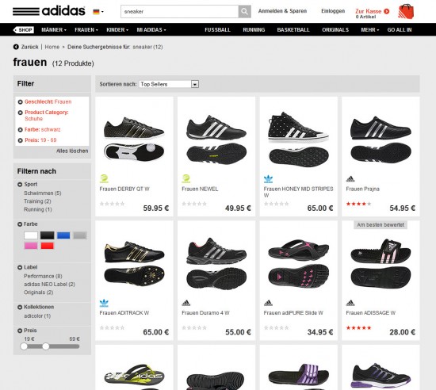The height and width of the screenshot is (390, 436).
Task: Select BASKETBALL in navigation bar
Action: [x=293, y=30]
